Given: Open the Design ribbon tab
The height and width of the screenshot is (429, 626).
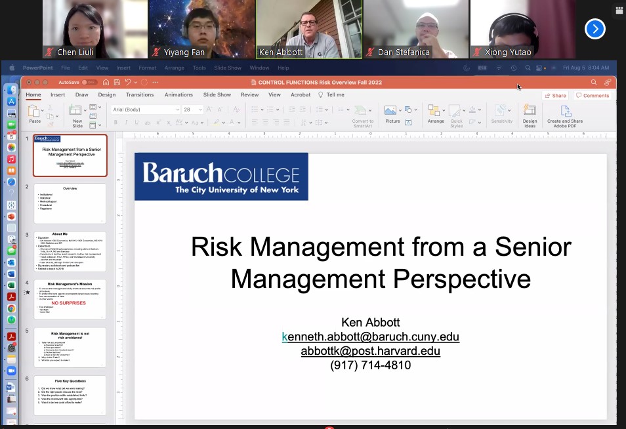Looking at the screenshot, I should coord(106,94).
